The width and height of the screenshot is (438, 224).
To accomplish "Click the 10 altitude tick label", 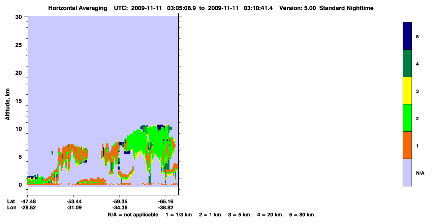I will coord(20,128).
